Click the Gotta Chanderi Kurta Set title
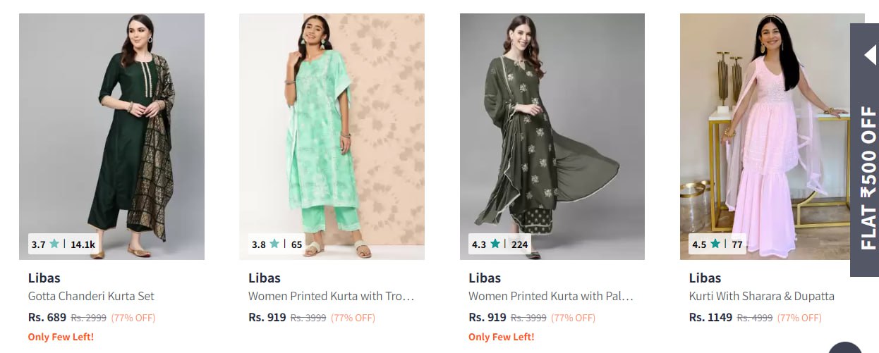 [91, 296]
